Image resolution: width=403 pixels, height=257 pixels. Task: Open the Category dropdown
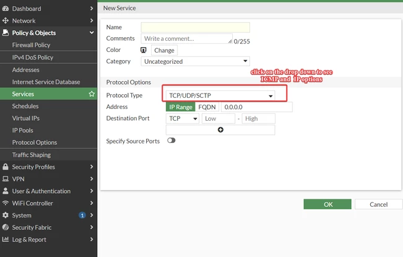coord(196,61)
